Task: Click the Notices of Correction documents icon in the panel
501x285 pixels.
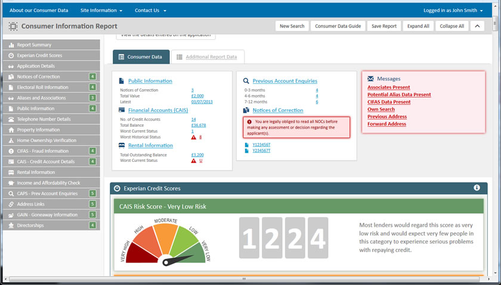Action: pos(246,110)
